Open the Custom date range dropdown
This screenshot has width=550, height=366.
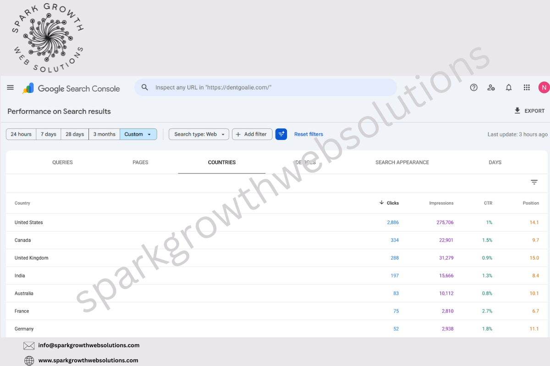pos(138,134)
